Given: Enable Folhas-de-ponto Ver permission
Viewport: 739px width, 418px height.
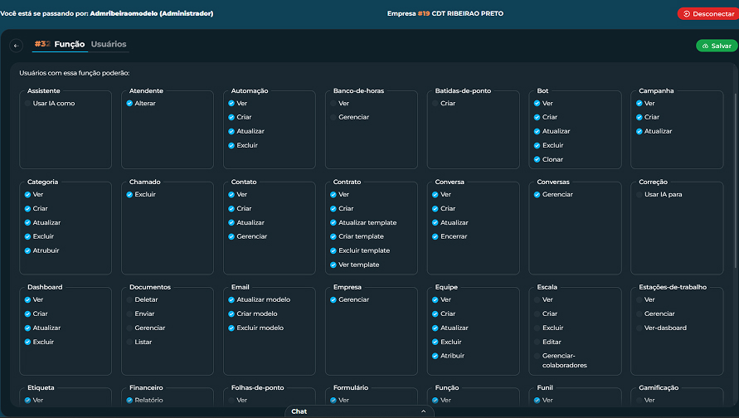Looking at the screenshot, I should [x=231, y=400].
